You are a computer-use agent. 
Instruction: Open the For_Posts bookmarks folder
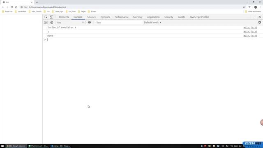click(x=71, y=12)
